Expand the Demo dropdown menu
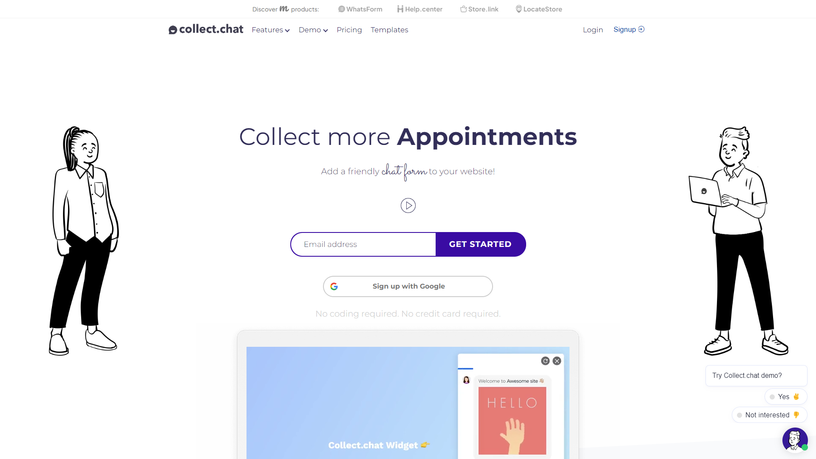 point(313,30)
